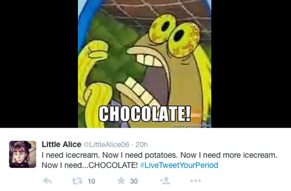
Task: Click the memegenerator.net watermark
Action: pyautogui.click(x=191, y=126)
